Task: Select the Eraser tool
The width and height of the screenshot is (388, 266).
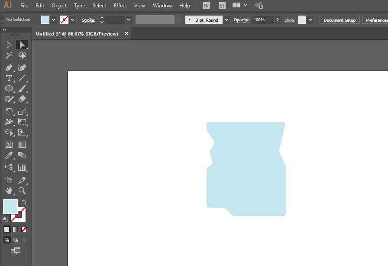Action: click(22, 99)
